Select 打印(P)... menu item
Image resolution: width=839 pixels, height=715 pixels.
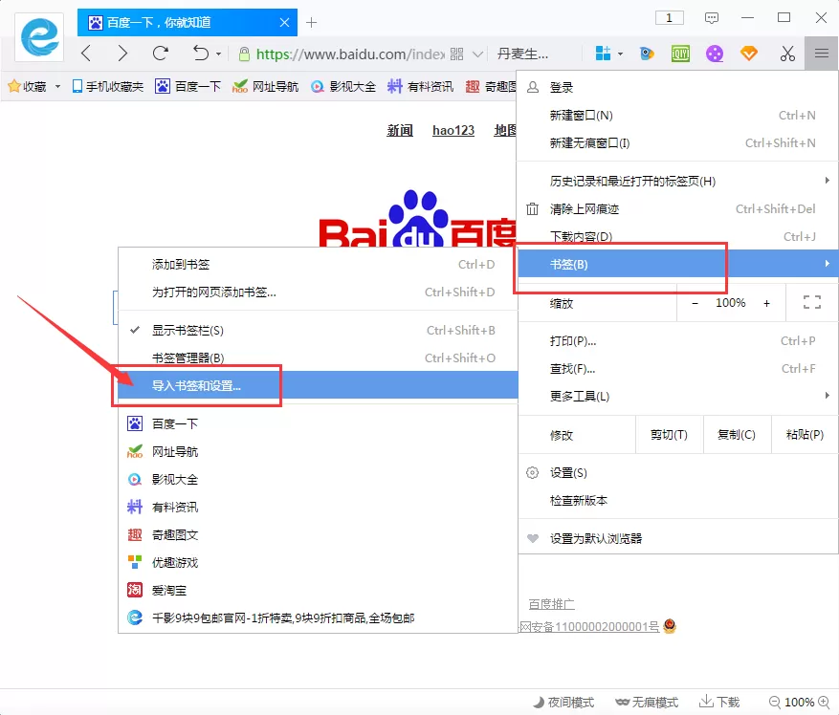(x=677, y=340)
